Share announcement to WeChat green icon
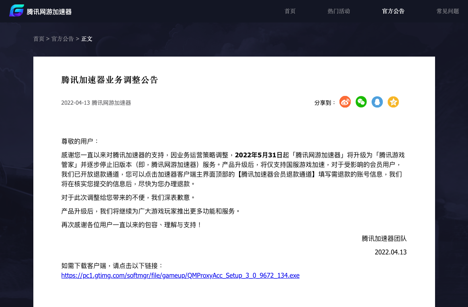 [361, 102]
